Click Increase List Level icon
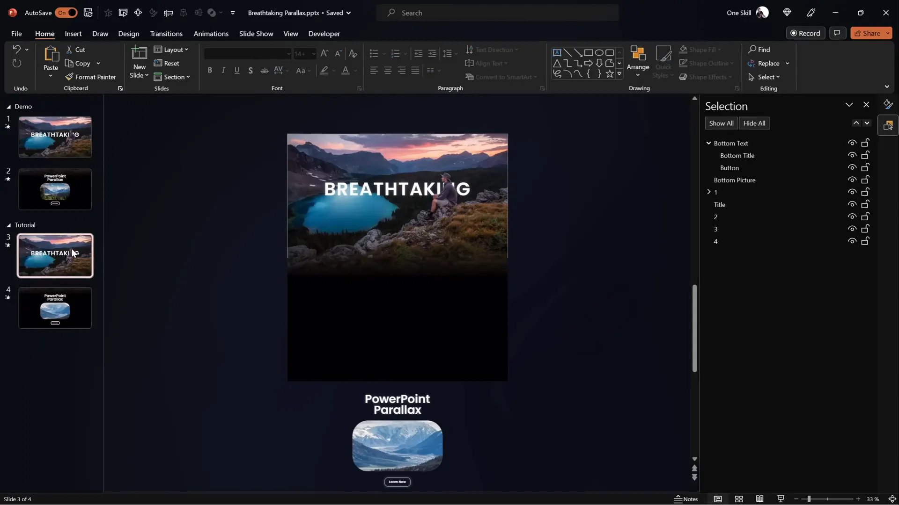 432,53
